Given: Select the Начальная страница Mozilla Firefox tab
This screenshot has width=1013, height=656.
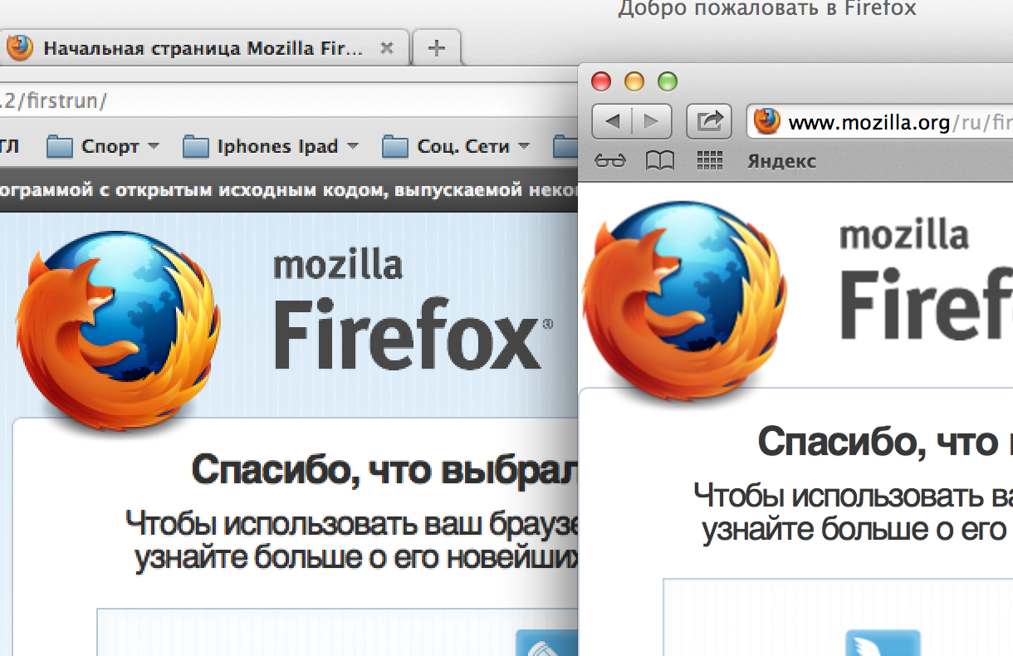Looking at the screenshot, I should [x=205, y=48].
